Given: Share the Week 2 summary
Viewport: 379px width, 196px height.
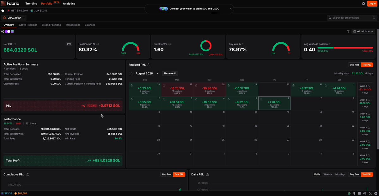Looking at the screenshot, I should [x=369, y=100].
